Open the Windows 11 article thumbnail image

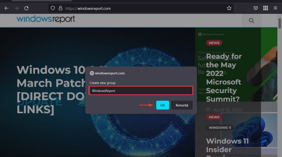pyautogui.click(x=249, y=130)
